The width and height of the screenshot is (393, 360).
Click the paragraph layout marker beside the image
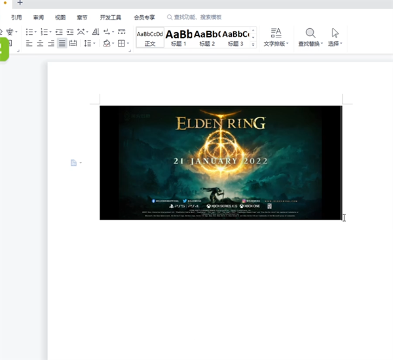76,163
